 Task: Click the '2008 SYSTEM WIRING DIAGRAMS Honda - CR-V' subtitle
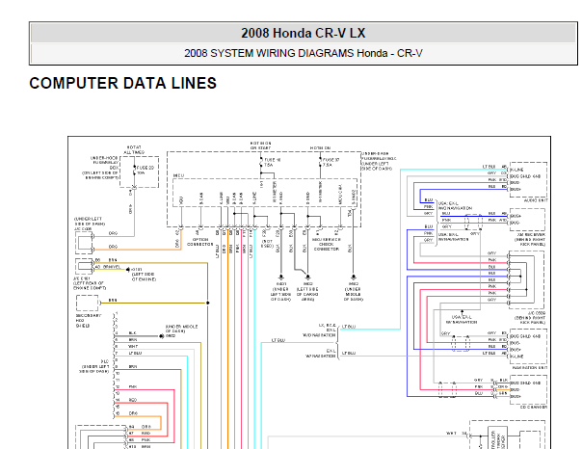[x=304, y=53]
